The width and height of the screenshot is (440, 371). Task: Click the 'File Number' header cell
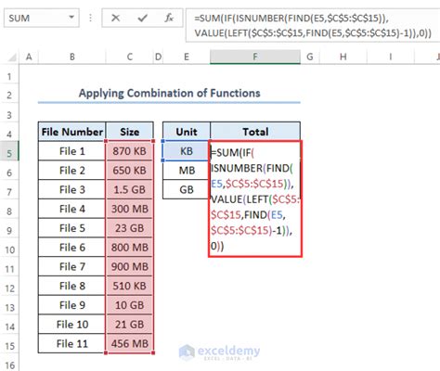tap(72, 132)
